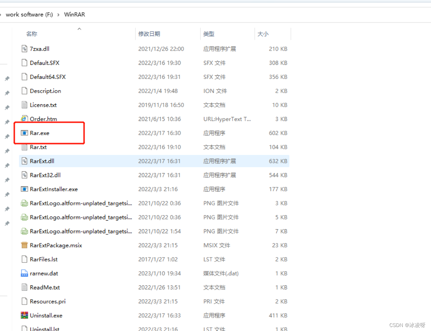Select the Uninstall.exe file name
The height and width of the screenshot is (331, 431).
[x=46, y=315]
